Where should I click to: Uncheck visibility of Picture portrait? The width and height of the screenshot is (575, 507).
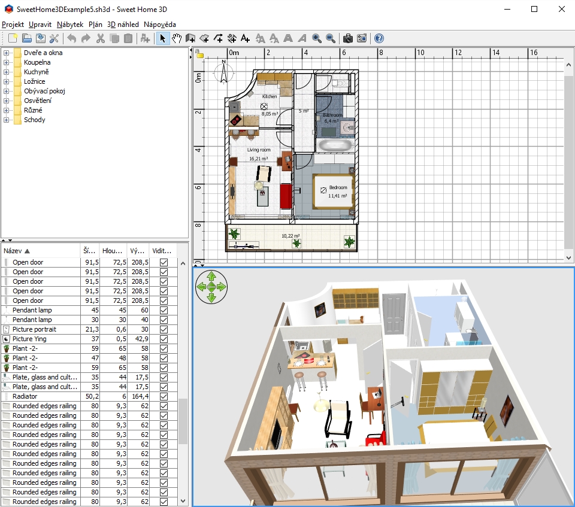click(164, 329)
